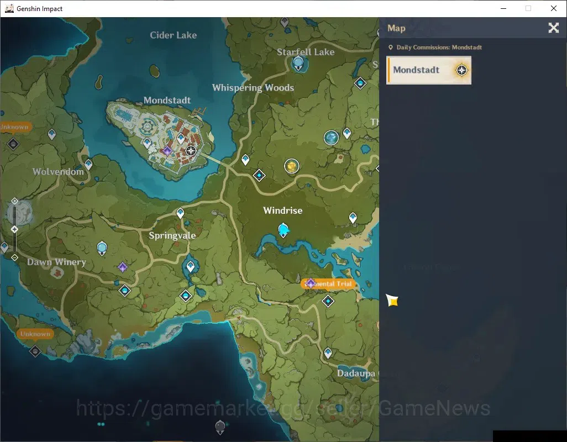Click the grey waypoint above Starfell Lake label
567x442 pixels.
point(285,23)
